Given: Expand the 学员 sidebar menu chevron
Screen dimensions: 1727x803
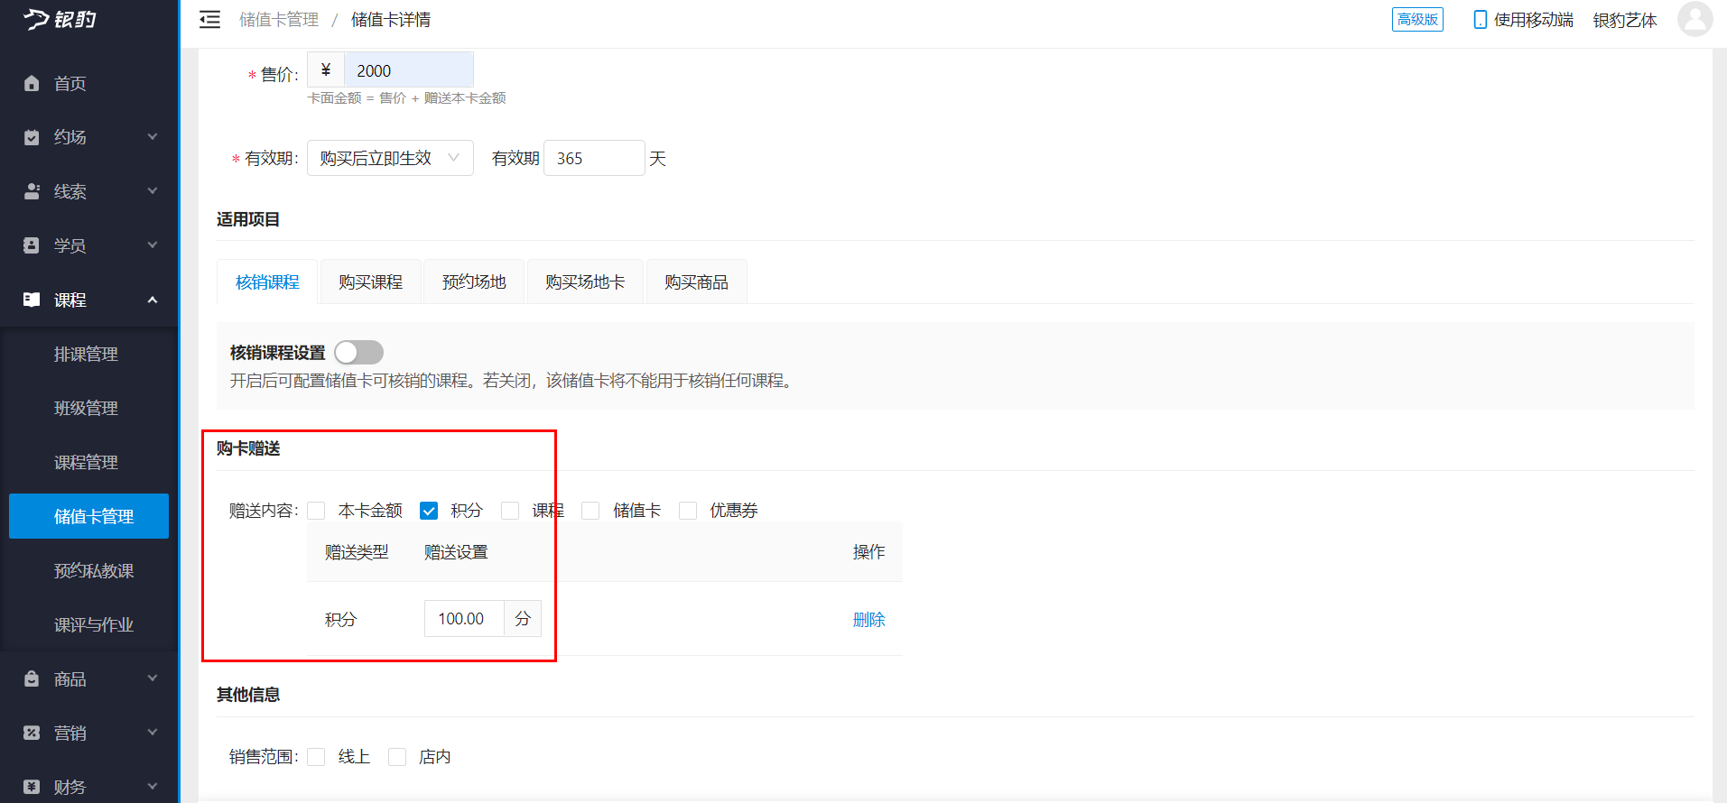Looking at the screenshot, I should point(153,245).
